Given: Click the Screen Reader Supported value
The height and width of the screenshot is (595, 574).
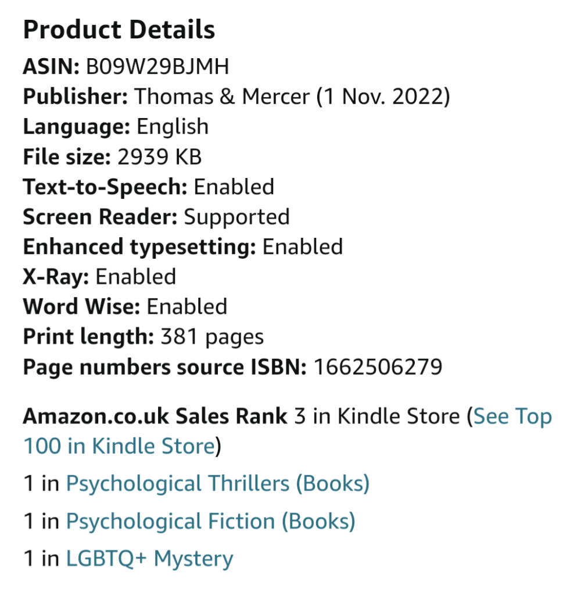Looking at the screenshot, I should click(x=236, y=217).
